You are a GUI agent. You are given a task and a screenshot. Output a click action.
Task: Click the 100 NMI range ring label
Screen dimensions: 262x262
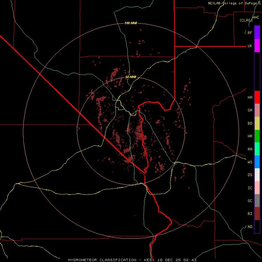coord(131,23)
